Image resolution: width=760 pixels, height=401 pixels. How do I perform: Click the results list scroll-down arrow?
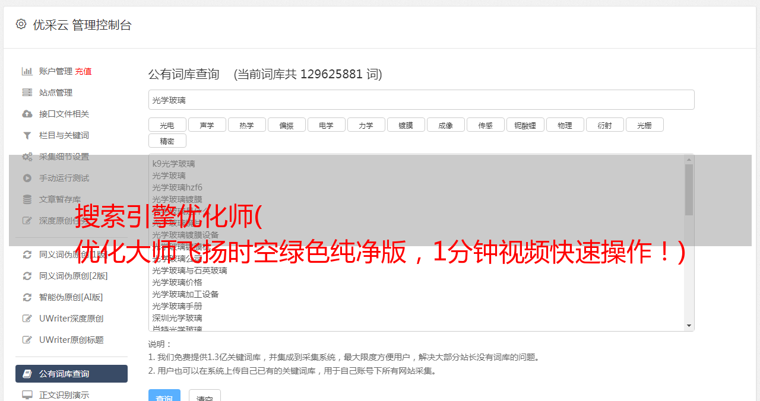coord(689,326)
